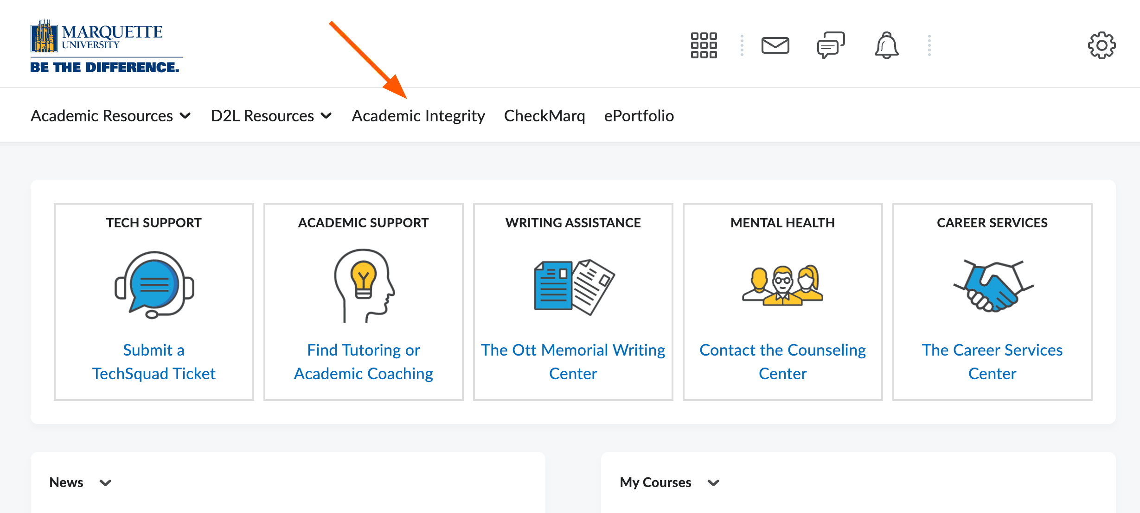Click the Tech Support headset icon
Image resolution: width=1140 pixels, height=513 pixels.
coord(153,286)
